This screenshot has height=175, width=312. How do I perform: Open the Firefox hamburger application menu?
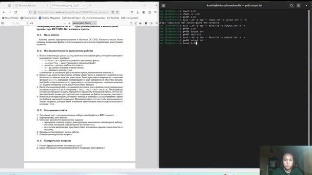(x=155, y=12)
